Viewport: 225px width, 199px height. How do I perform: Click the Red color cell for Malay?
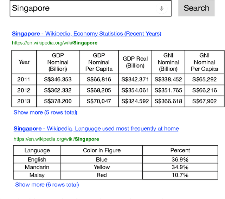pyautogui.click(x=102, y=175)
